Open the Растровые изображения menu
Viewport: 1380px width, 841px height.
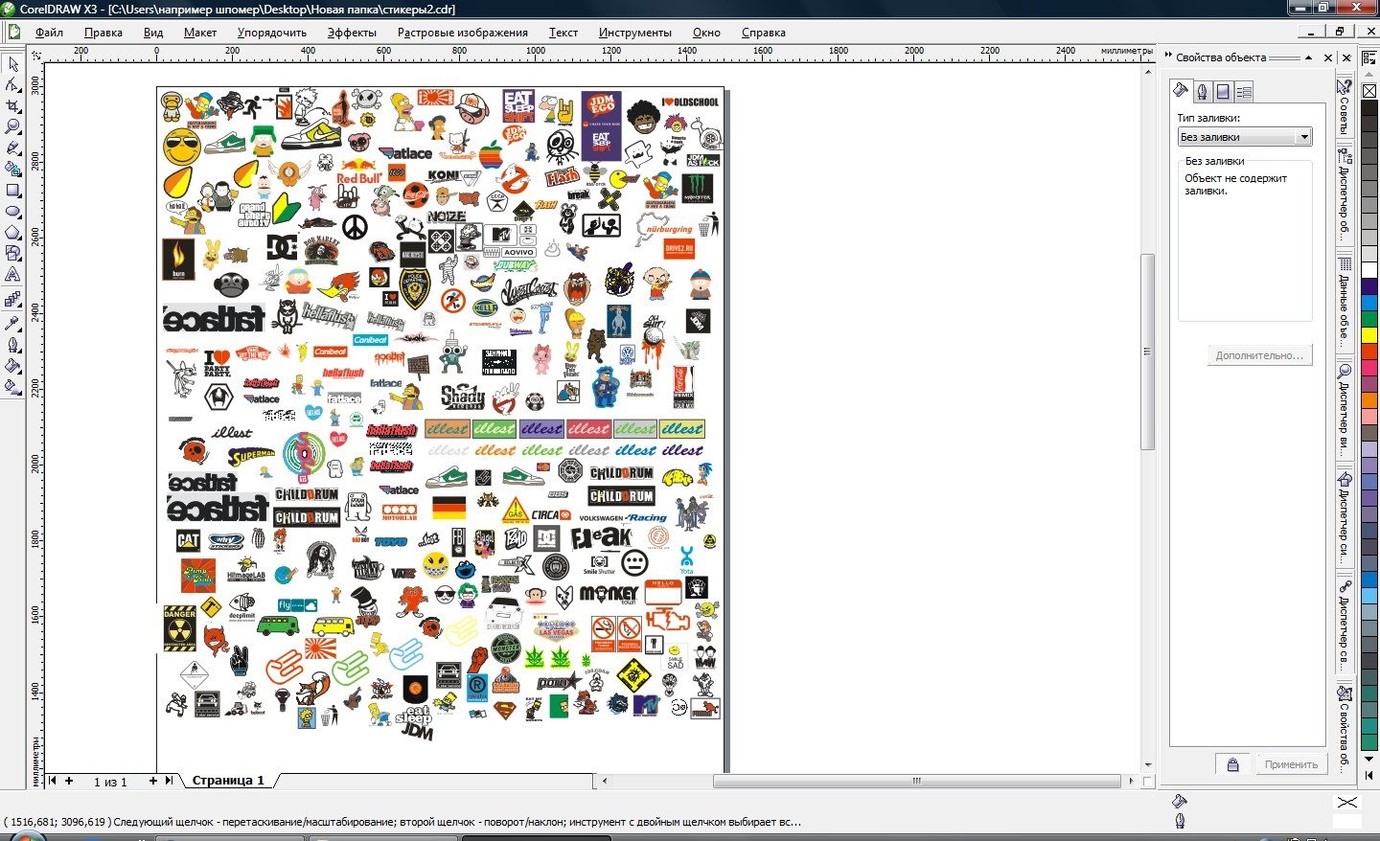tap(462, 32)
